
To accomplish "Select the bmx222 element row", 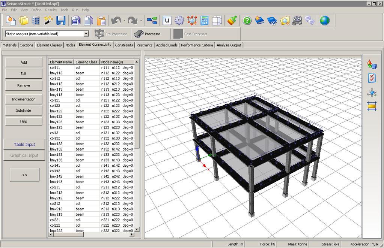I will click(91, 230).
